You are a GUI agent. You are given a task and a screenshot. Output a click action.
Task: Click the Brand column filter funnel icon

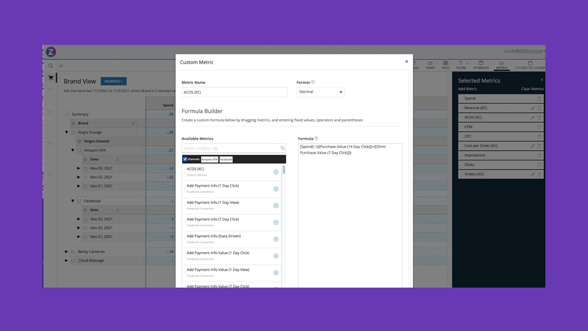click(x=133, y=123)
